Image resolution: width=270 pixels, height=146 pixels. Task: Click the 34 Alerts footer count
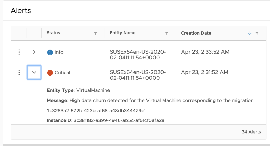(x=251, y=132)
